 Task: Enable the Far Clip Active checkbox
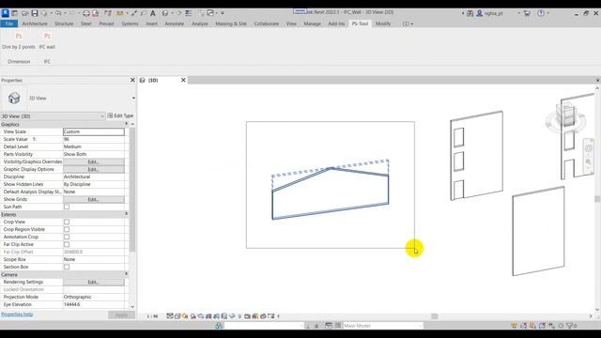(67, 244)
